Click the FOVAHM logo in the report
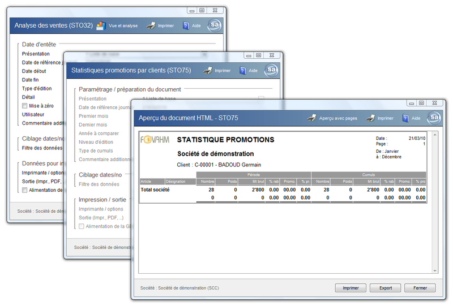453x306 pixels. point(156,140)
